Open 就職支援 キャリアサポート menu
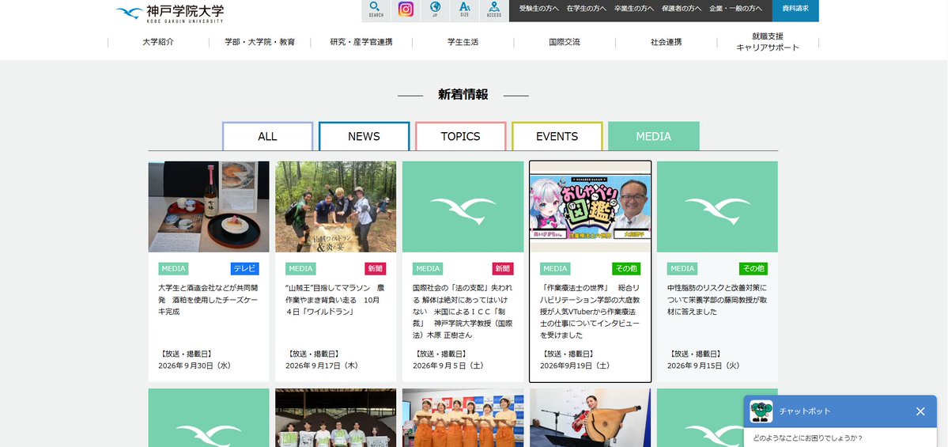948x447 pixels. (x=768, y=43)
